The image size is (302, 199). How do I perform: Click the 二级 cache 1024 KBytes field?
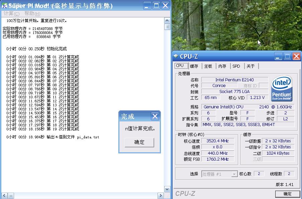click(x=278, y=153)
